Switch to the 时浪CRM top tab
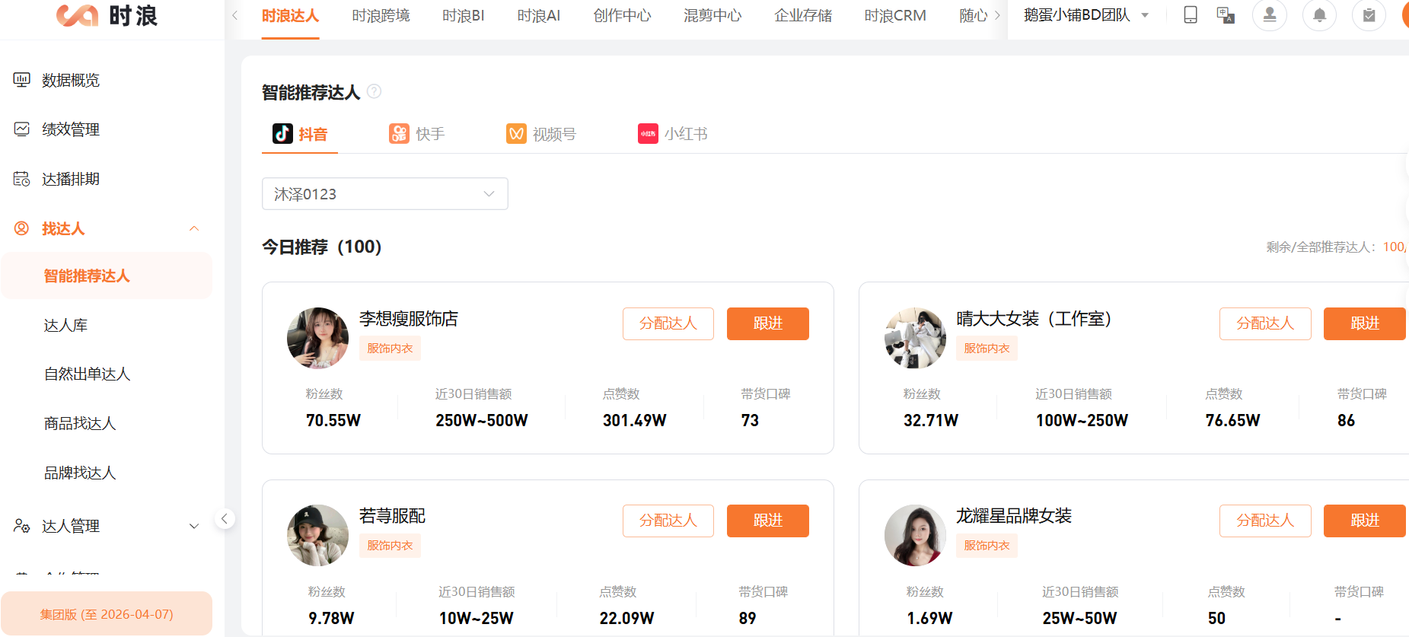The width and height of the screenshot is (1409, 637). (895, 16)
